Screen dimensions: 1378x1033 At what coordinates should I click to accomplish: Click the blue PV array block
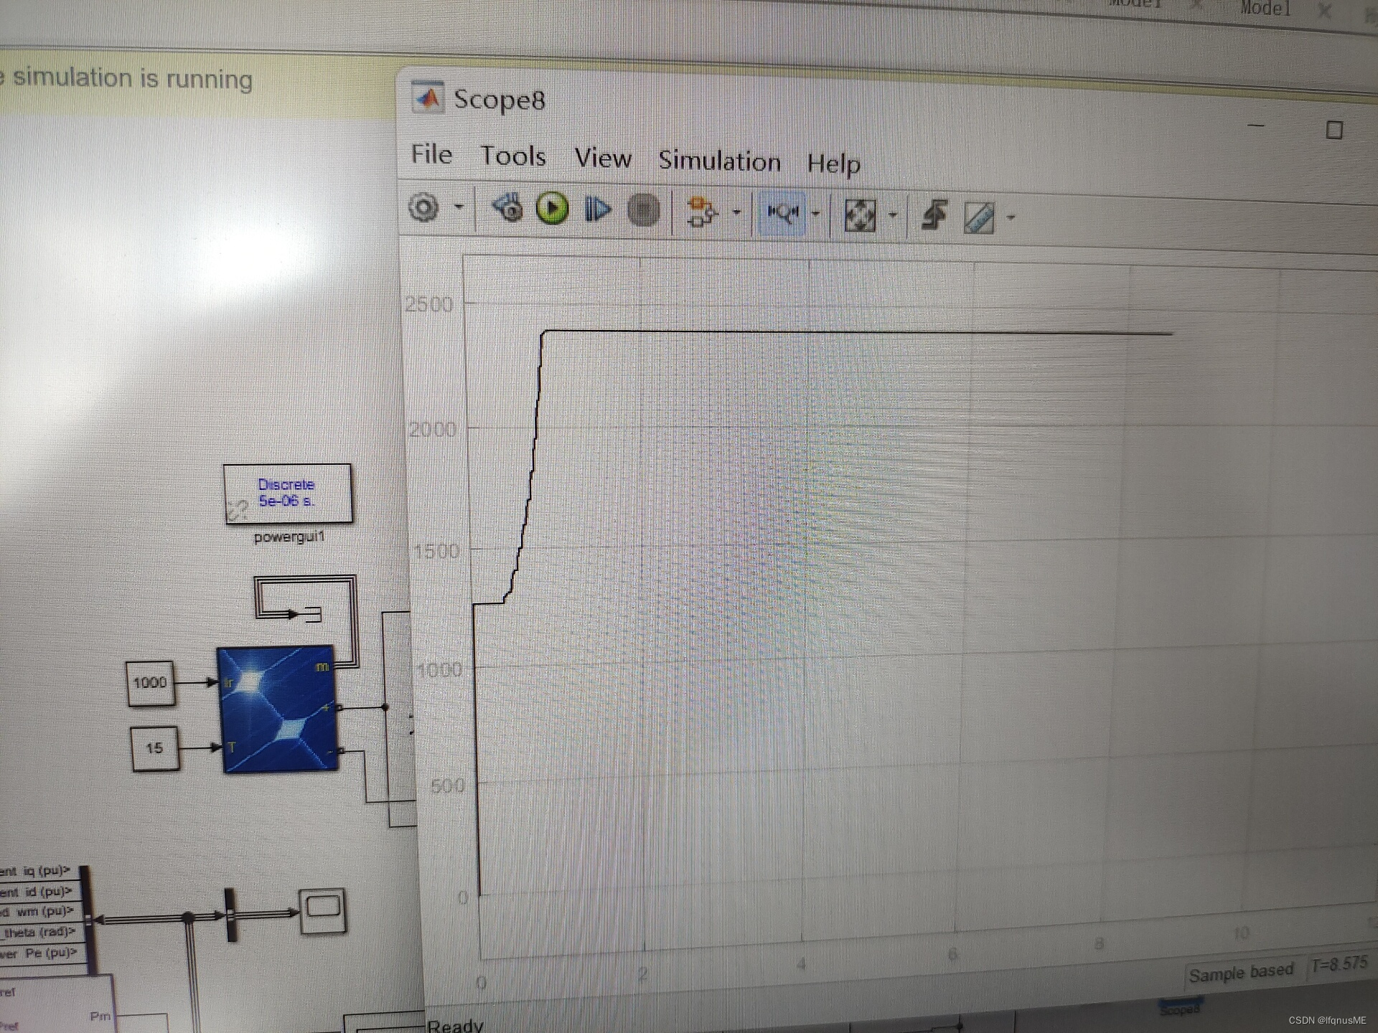click(278, 709)
